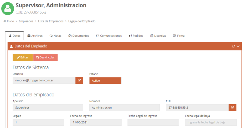Switch to the Documentos tab

79,36
